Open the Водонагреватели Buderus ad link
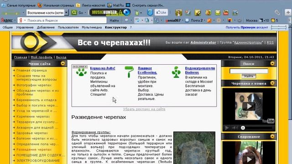Viewport: 292px width, 164px height. click(200, 70)
